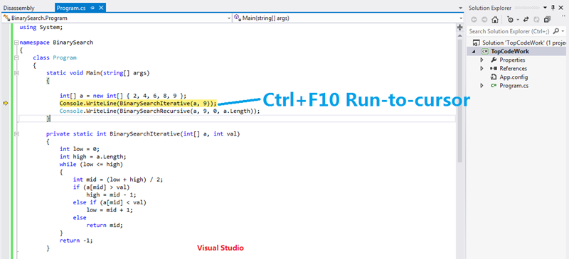Collapse the namespace BinarySearch outlining region
This screenshot has width=569, height=259.
click(16, 43)
